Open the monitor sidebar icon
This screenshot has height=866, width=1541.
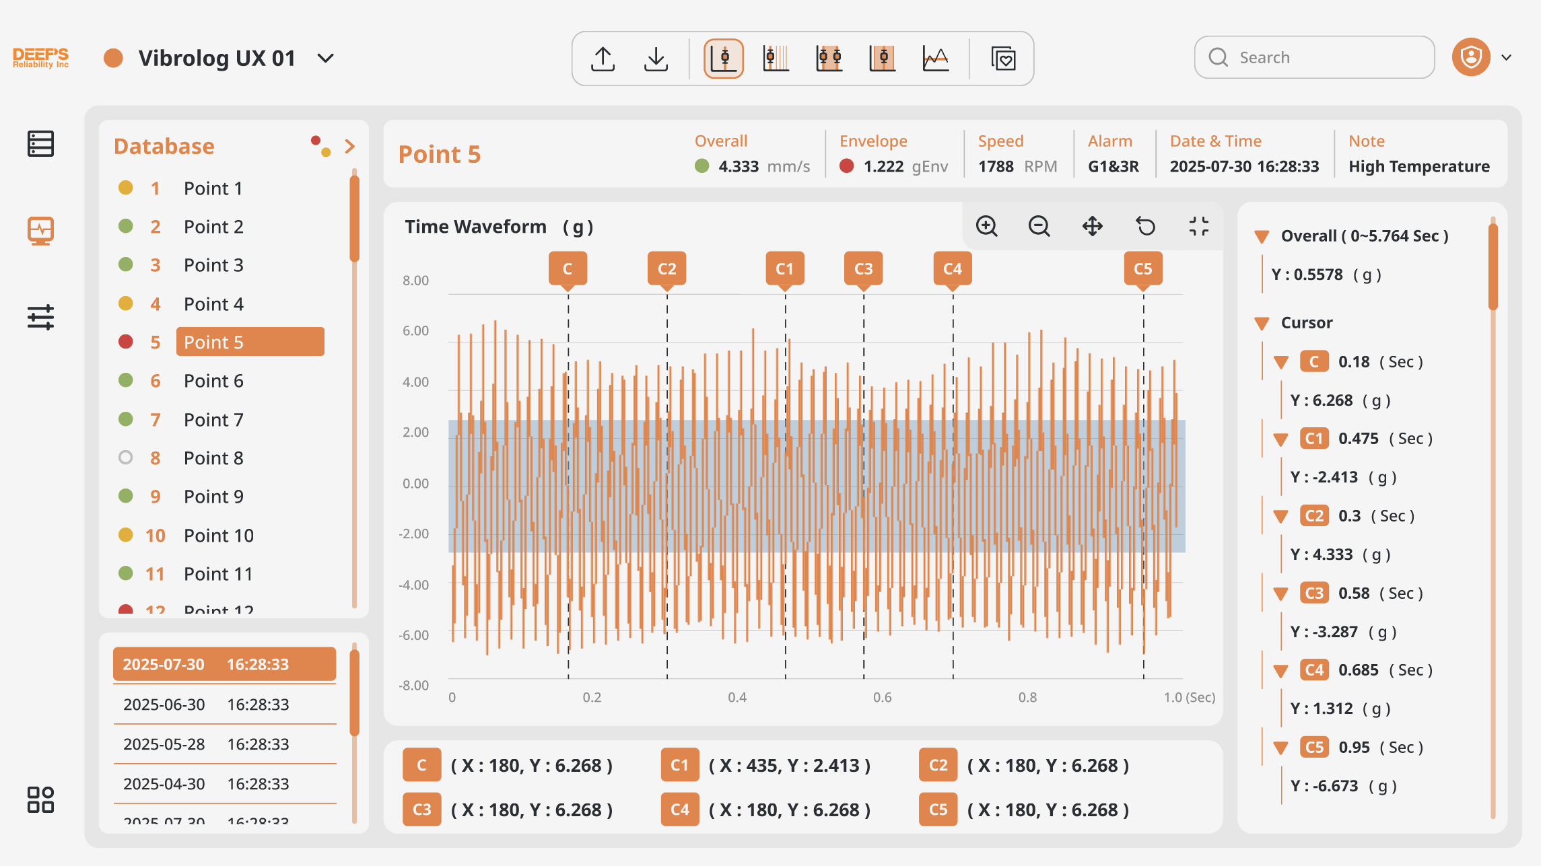(x=41, y=230)
